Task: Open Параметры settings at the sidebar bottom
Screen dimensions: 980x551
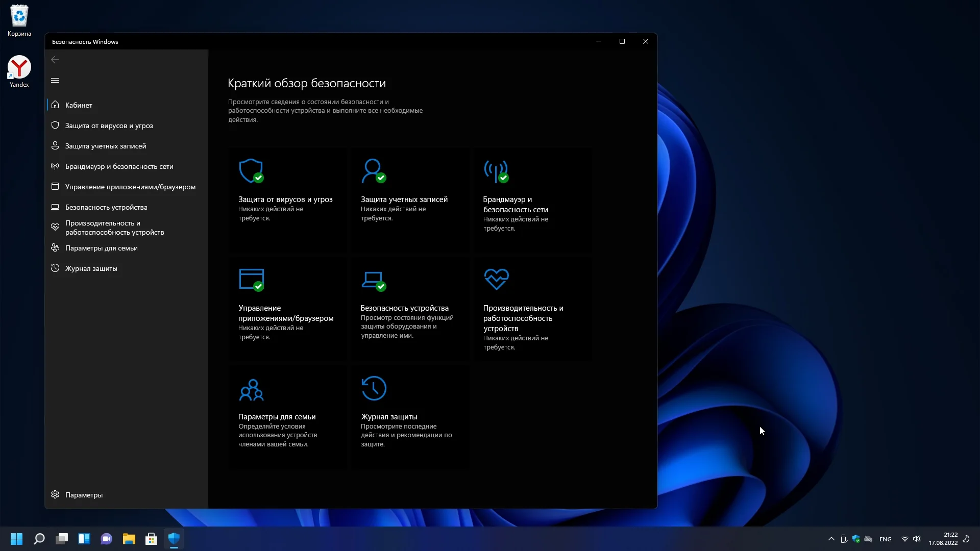Action: [84, 495]
